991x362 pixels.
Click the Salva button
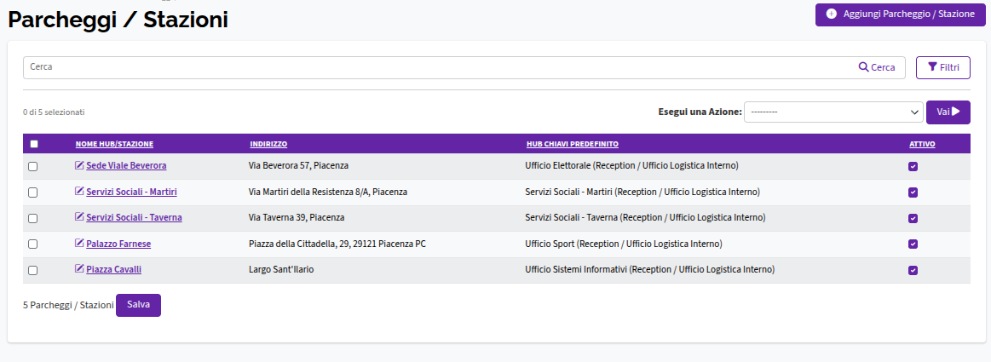(x=138, y=305)
